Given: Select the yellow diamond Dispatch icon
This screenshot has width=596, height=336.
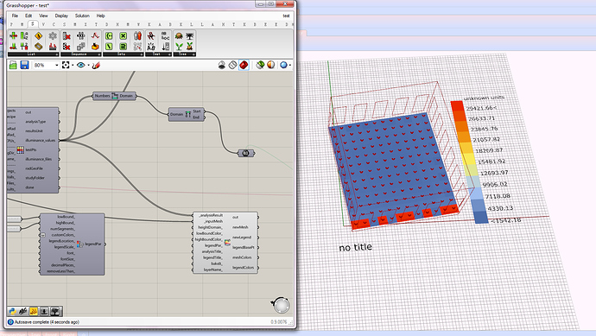Looking at the screenshot, I should point(38,35).
